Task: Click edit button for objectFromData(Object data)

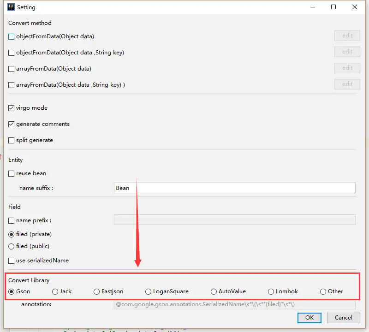Action: (x=347, y=36)
